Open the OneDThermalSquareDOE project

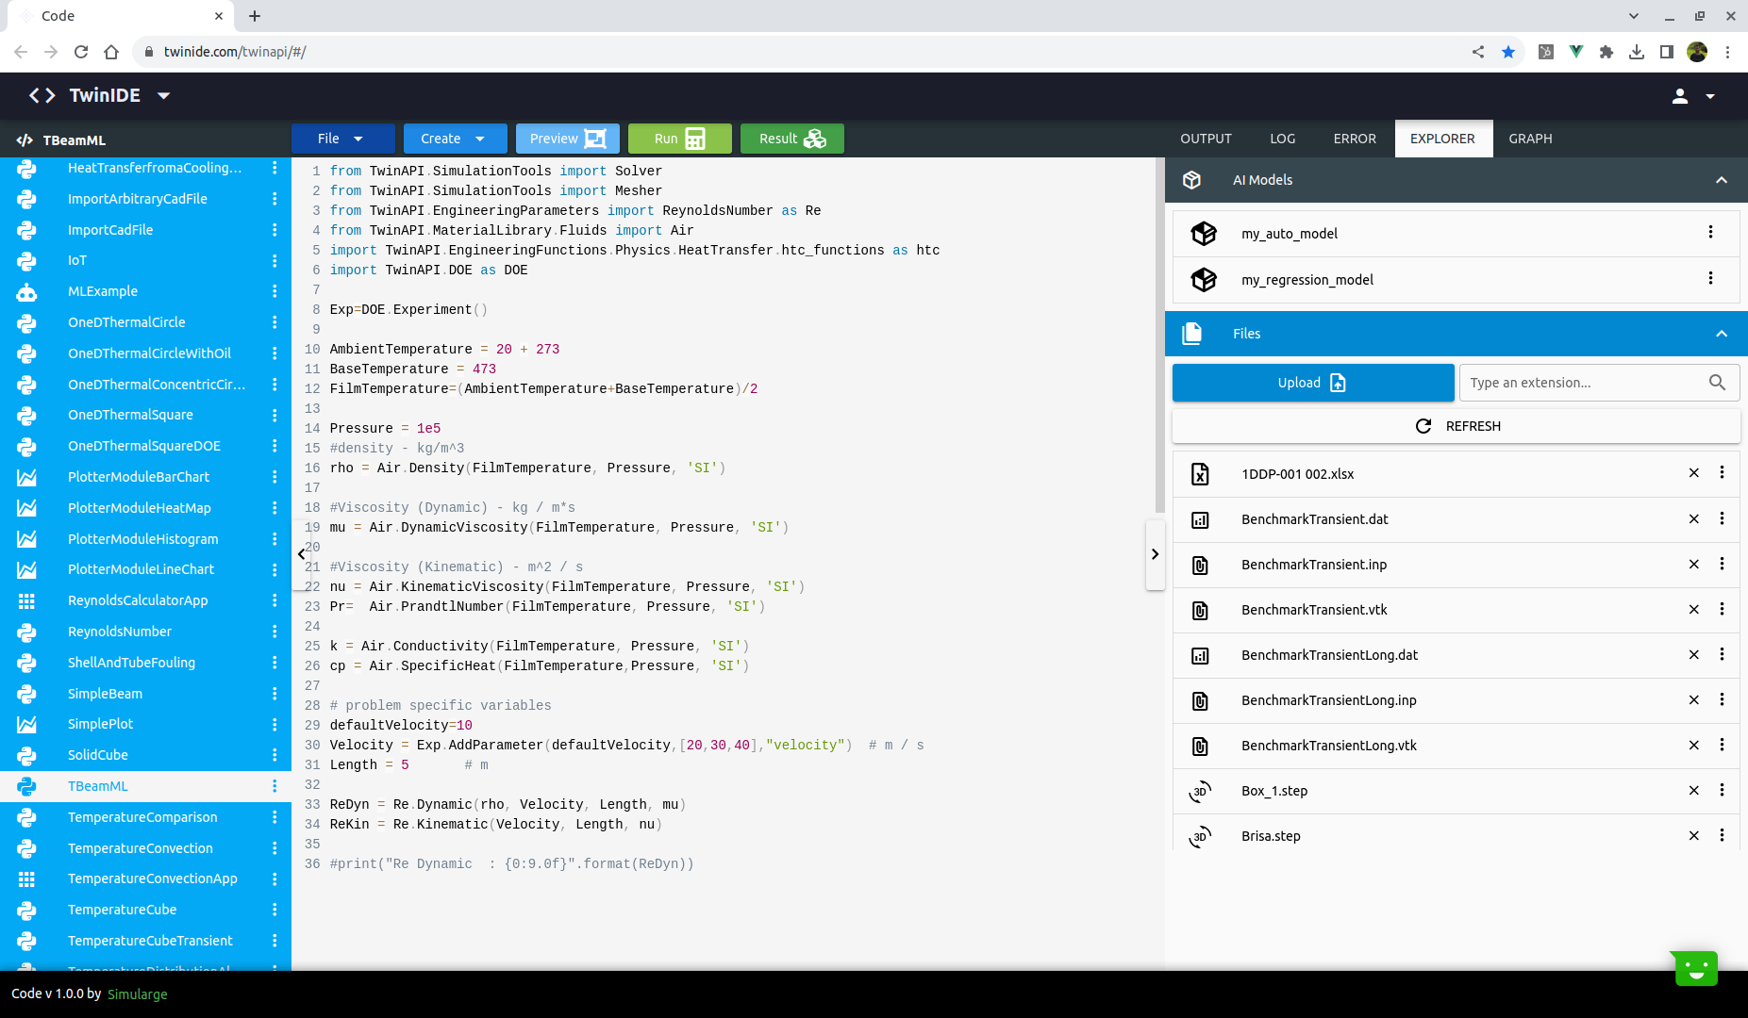point(143,446)
